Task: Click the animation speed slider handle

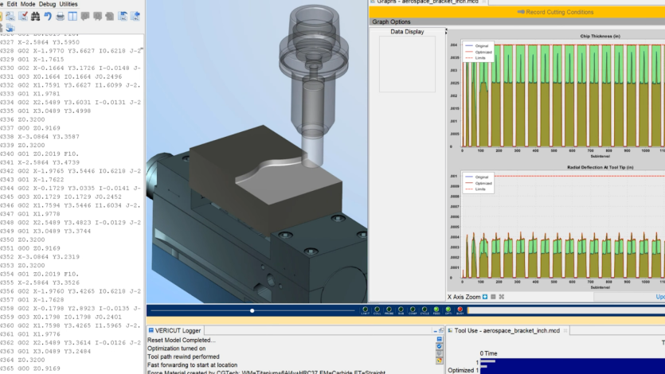Action: (252, 310)
